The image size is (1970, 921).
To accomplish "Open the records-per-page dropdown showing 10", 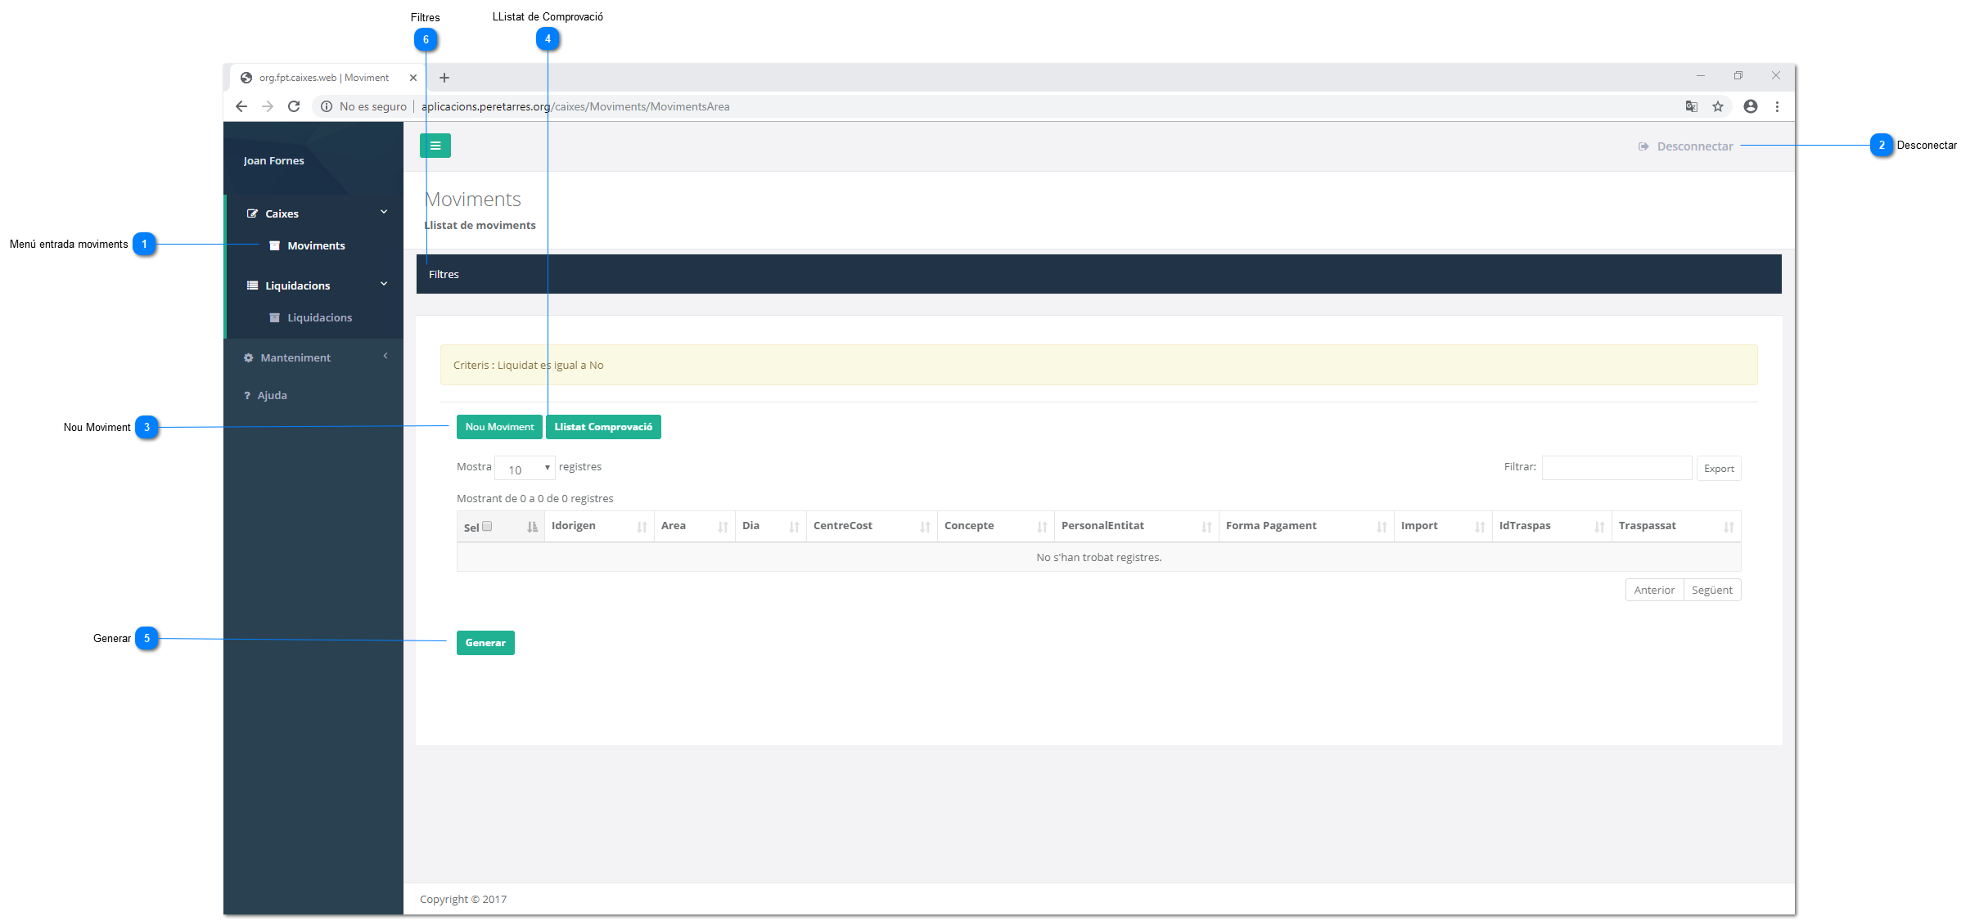I will [525, 469].
